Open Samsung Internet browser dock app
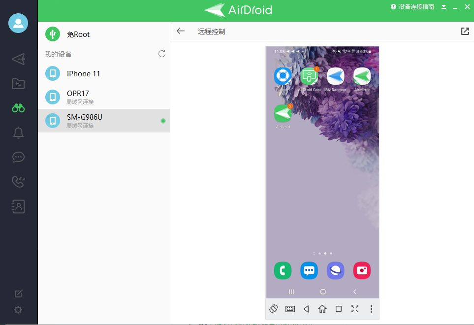The image size is (474, 325). point(336,270)
